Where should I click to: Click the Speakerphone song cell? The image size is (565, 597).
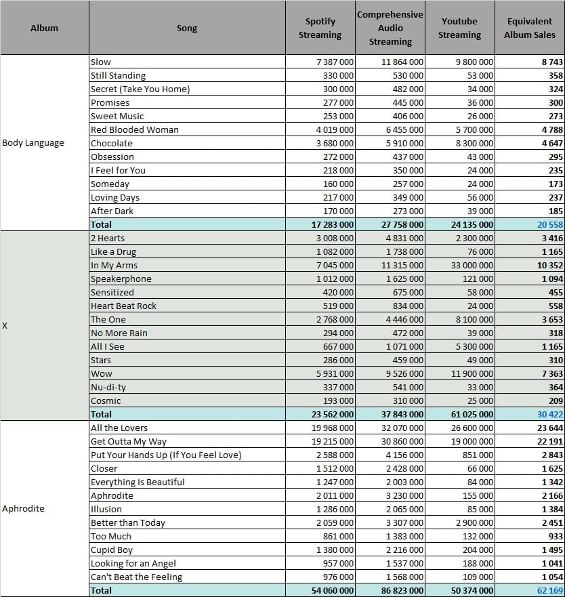coord(187,279)
